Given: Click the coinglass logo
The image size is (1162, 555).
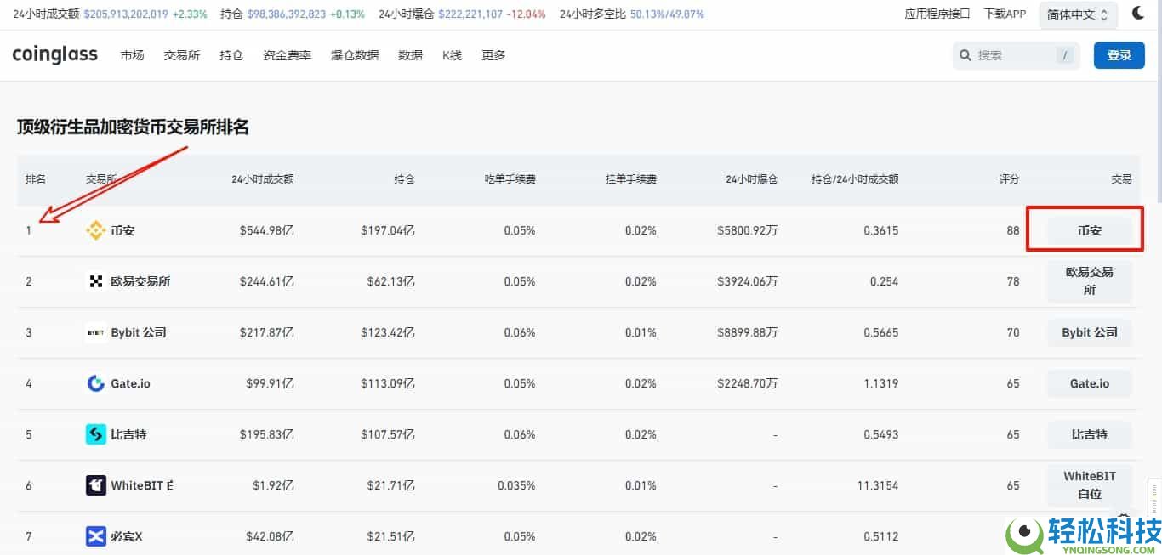Looking at the screenshot, I should pyautogui.click(x=54, y=54).
